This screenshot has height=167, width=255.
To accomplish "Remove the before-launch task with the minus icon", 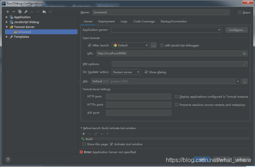I will tap(90, 134).
